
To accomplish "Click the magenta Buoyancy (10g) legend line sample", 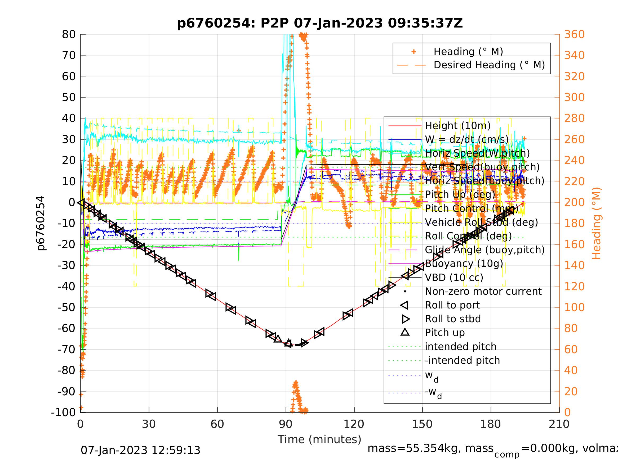I will (x=405, y=264).
